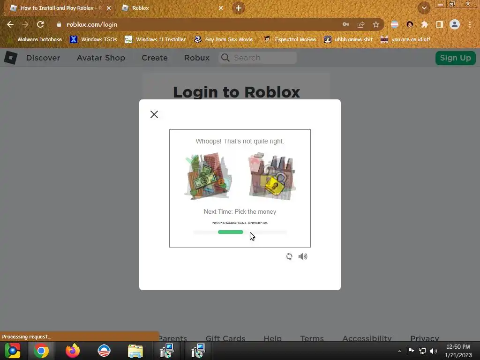Open the File Explorer folder in the taskbar
The width and height of the screenshot is (480, 360).
click(x=135, y=351)
